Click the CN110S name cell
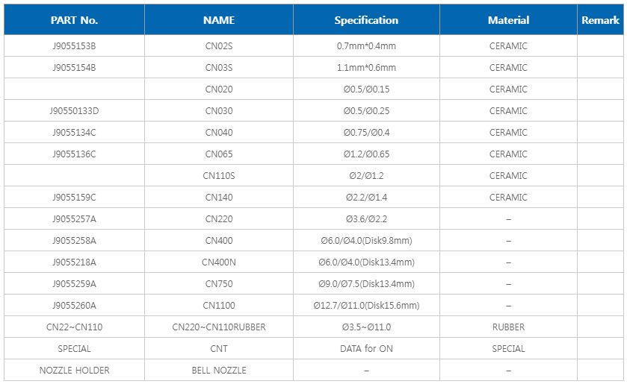 point(219,176)
